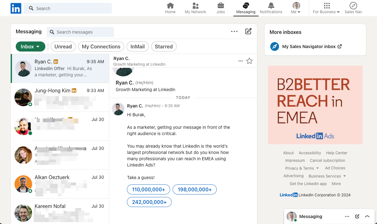Screen dimensions: 377x224
Task: Click the LinkedIn badge next to Ryan C.
Action: (56, 62)
